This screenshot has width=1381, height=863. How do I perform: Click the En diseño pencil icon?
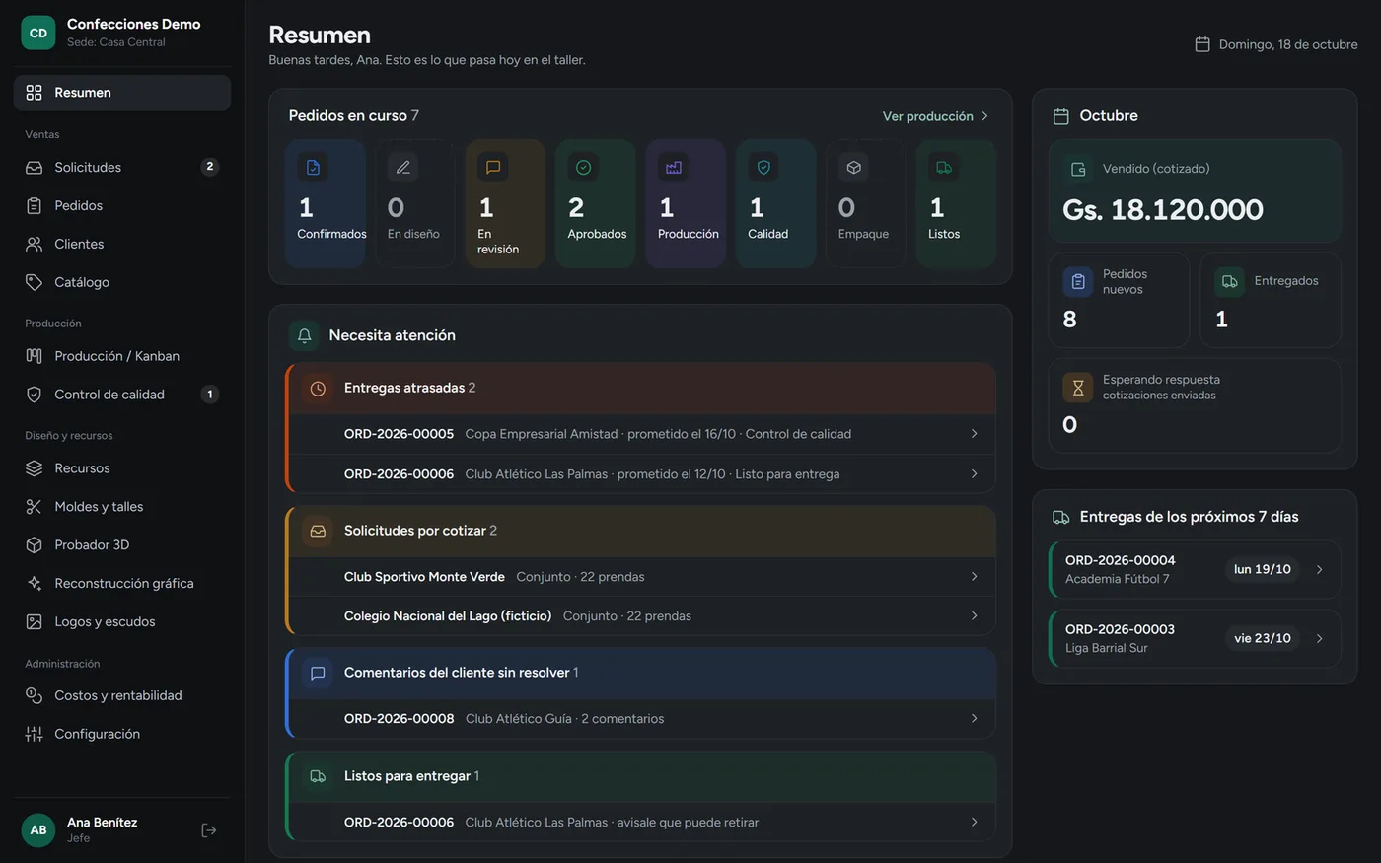(403, 167)
